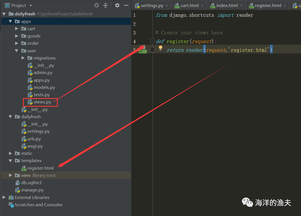Select settings.py in dailyfresh package

(x=39, y=131)
